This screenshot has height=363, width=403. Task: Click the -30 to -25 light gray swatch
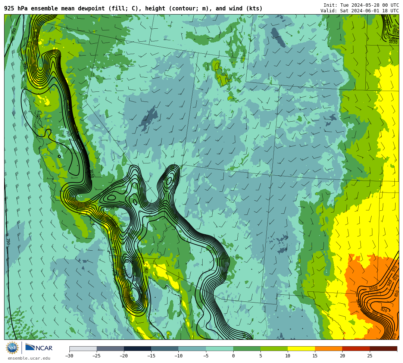click(x=83, y=348)
